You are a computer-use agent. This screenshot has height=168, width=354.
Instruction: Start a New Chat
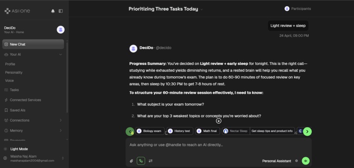[33, 44]
